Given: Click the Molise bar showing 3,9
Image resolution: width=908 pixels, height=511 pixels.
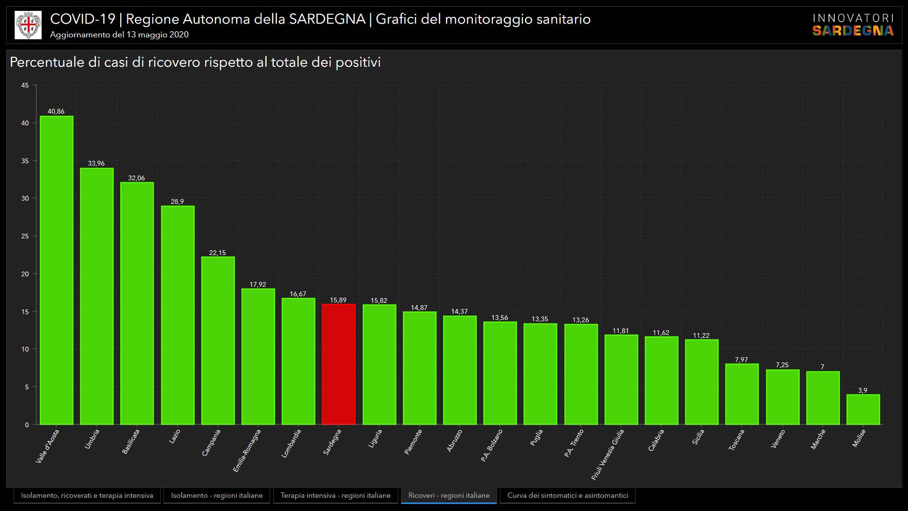Looking at the screenshot, I should pyautogui.click(x=863, y=410).
